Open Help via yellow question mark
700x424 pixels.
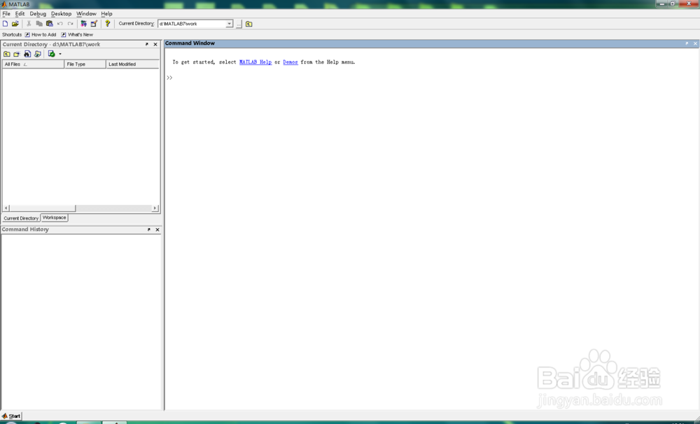click(108, 24)
